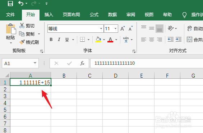Switch to the 开始 (Home) tab
This screenshot has width=203, height=133.
(31, 15)
